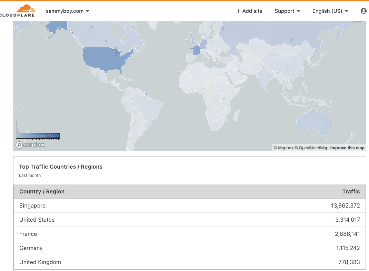Open the sammyboy.com site selector dropdown
This screenshot has width=369, height=271.
[x=68, y=11]
